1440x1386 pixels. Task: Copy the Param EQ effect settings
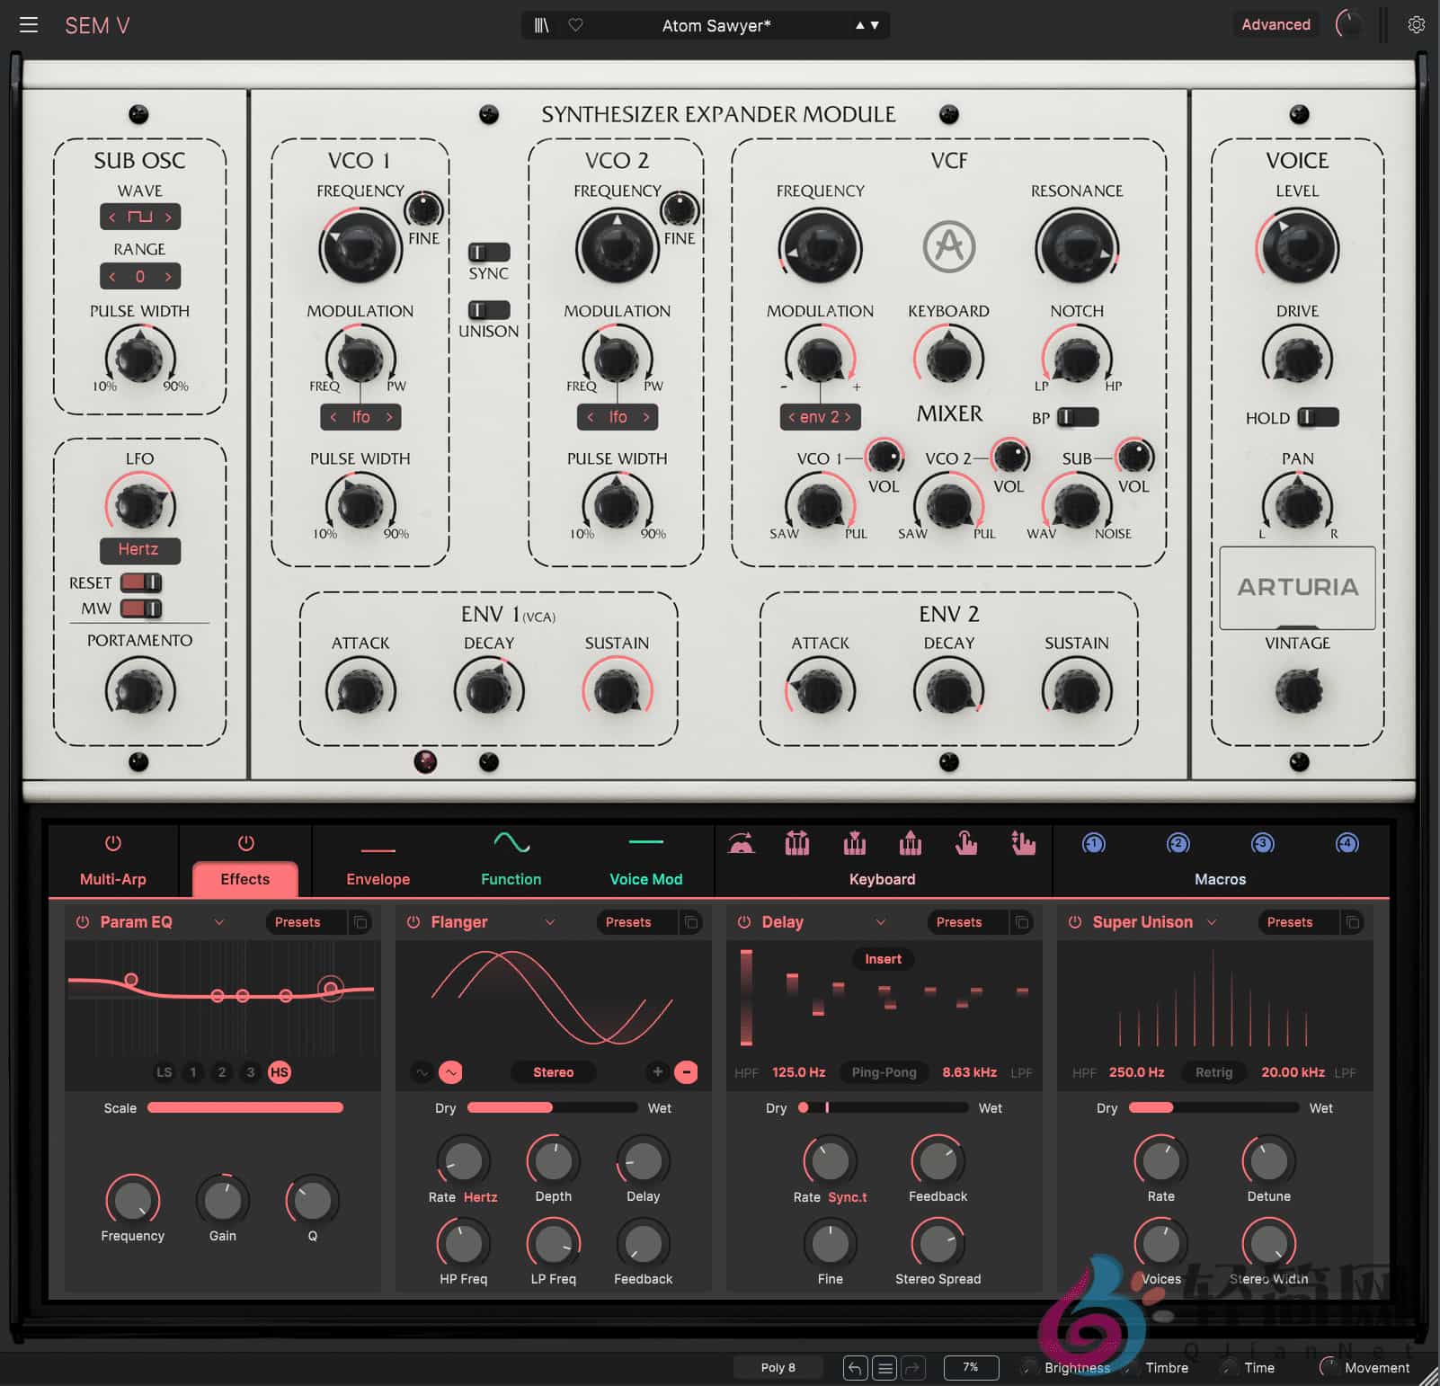coord(360,922)
